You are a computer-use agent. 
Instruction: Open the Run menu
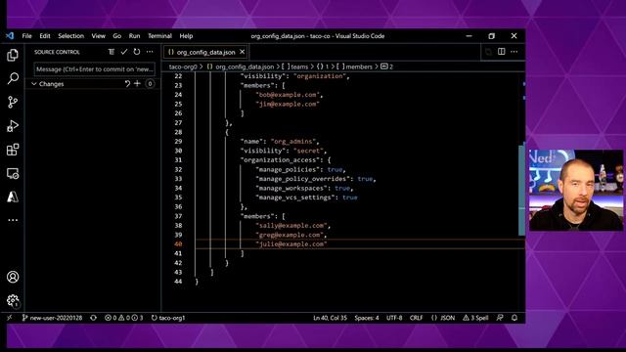(x=135, y=36)
